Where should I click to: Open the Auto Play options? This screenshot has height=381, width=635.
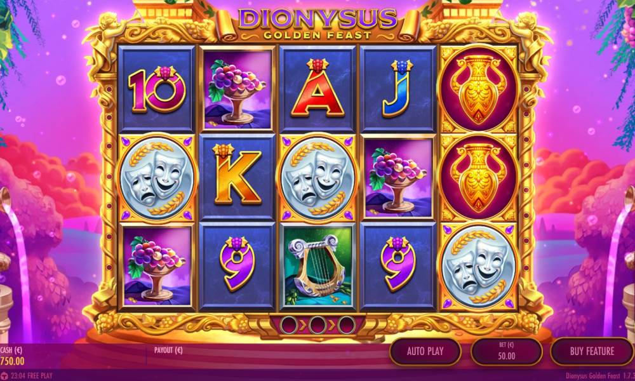tap(425, 351)
